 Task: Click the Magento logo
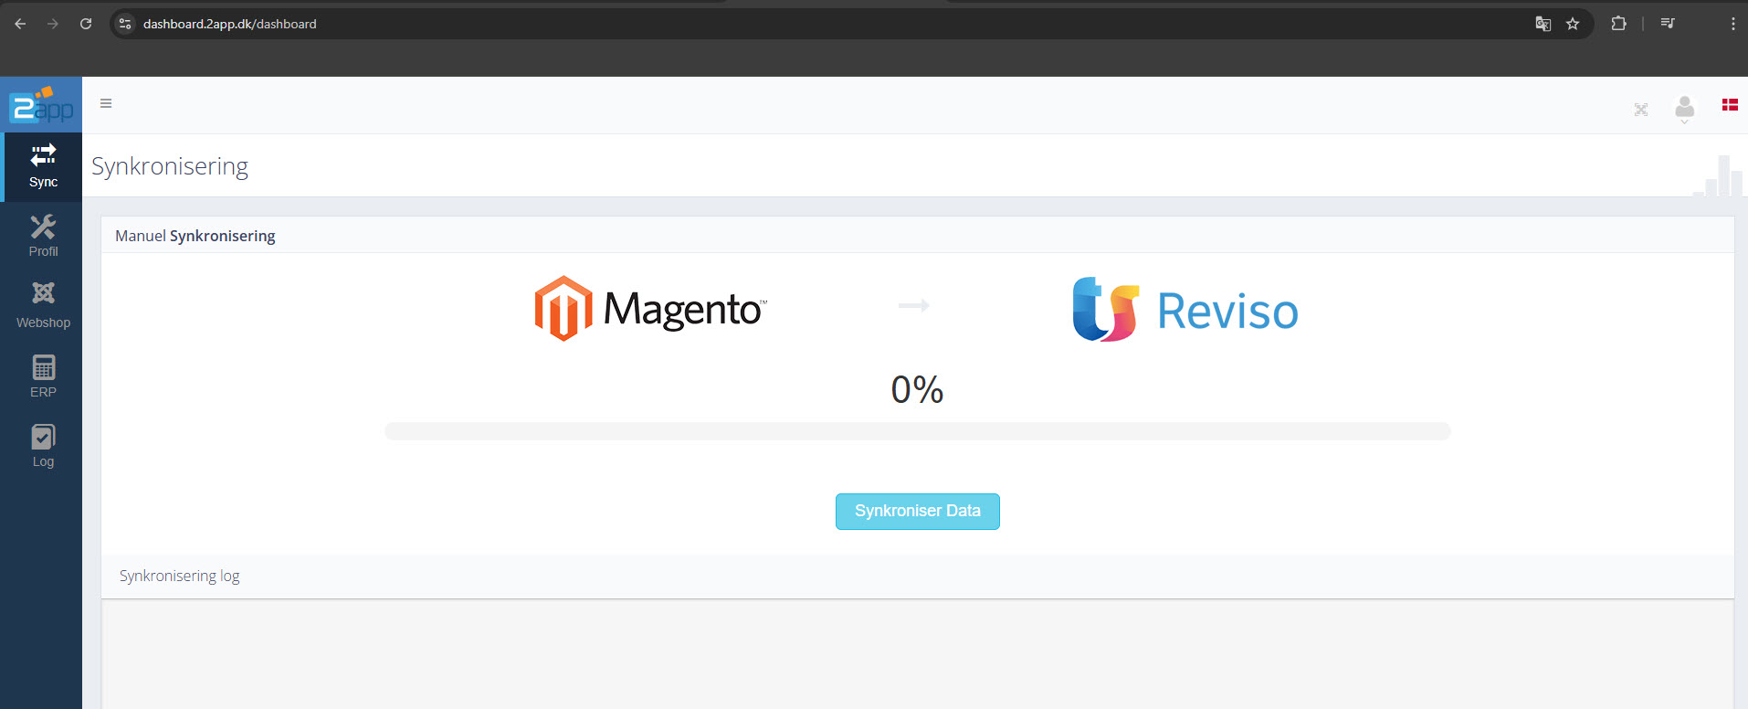click(650, 309)
